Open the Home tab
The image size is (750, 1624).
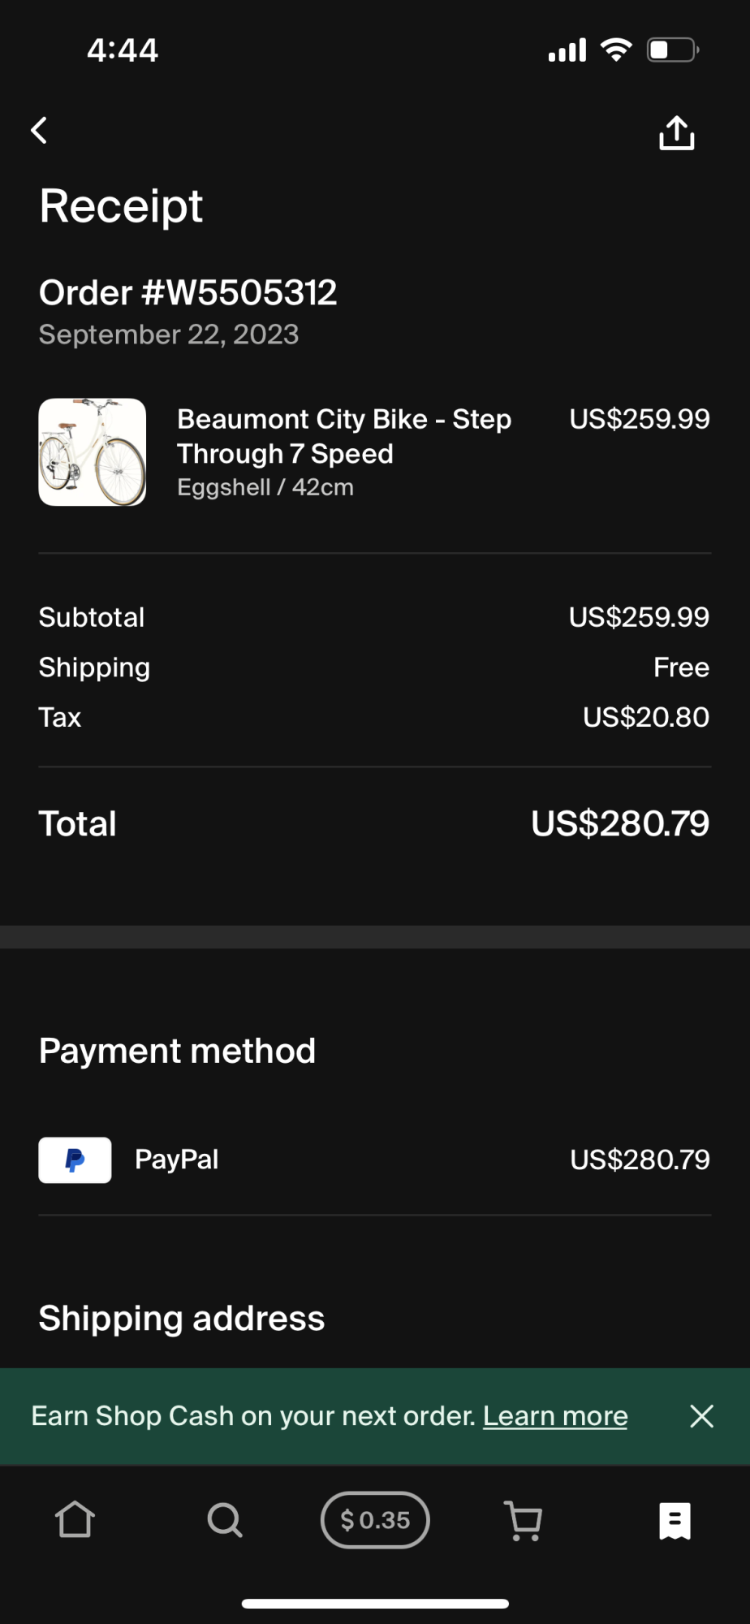[75, 1519]
